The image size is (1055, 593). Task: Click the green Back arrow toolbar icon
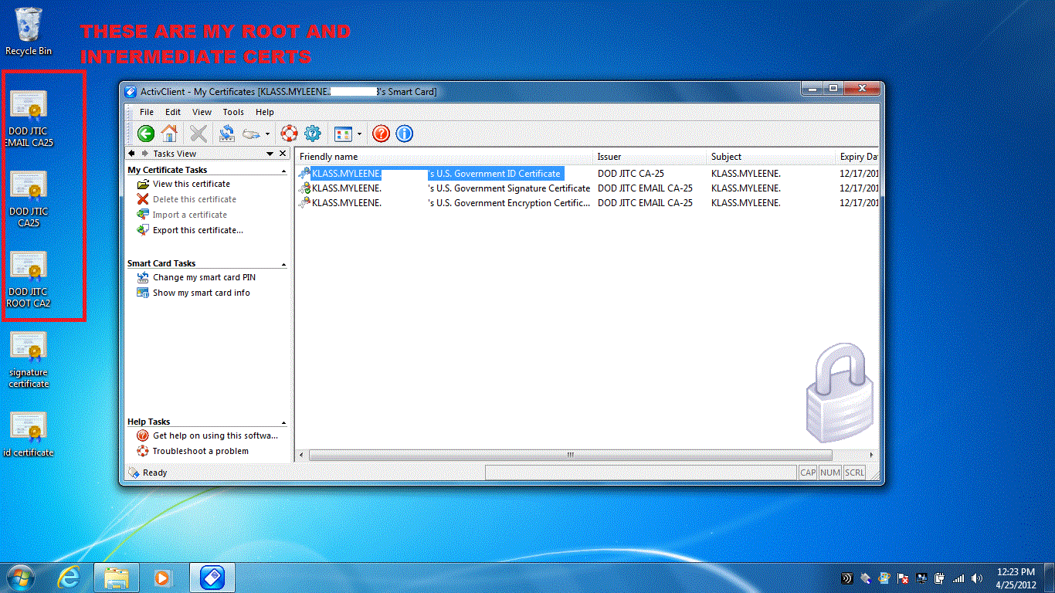[x=146, y=134]
